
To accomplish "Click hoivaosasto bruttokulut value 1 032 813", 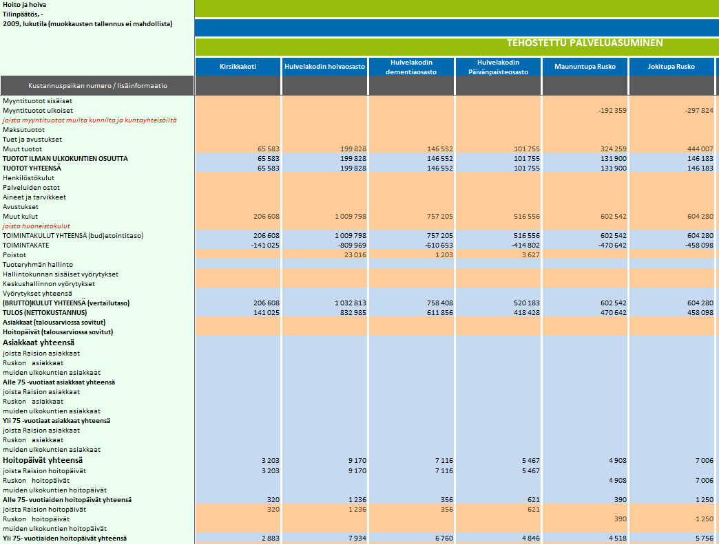I will pos(351,303).
